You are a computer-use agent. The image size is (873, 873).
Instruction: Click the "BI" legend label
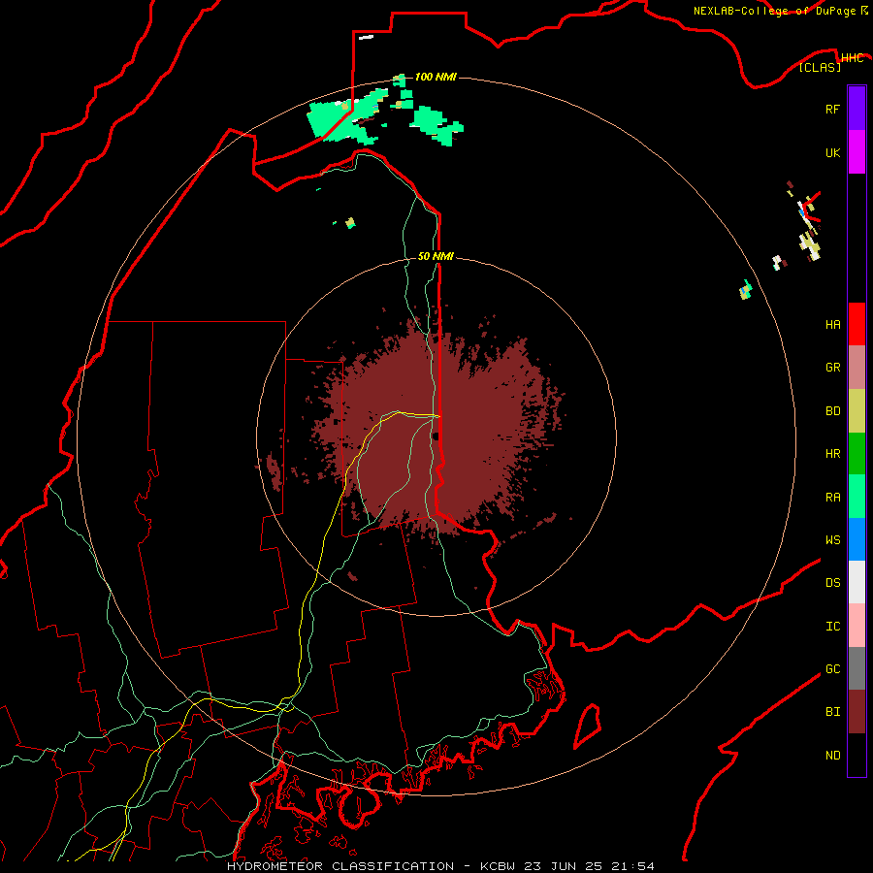[832, 712]
